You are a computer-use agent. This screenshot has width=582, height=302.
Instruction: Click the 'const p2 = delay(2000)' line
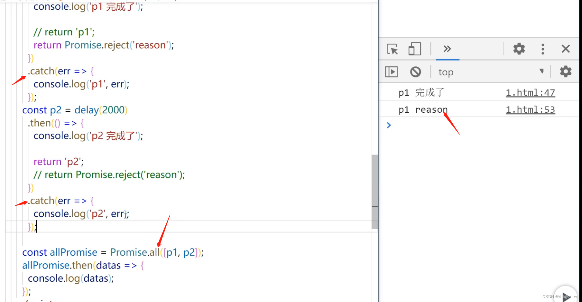(75, 110)
